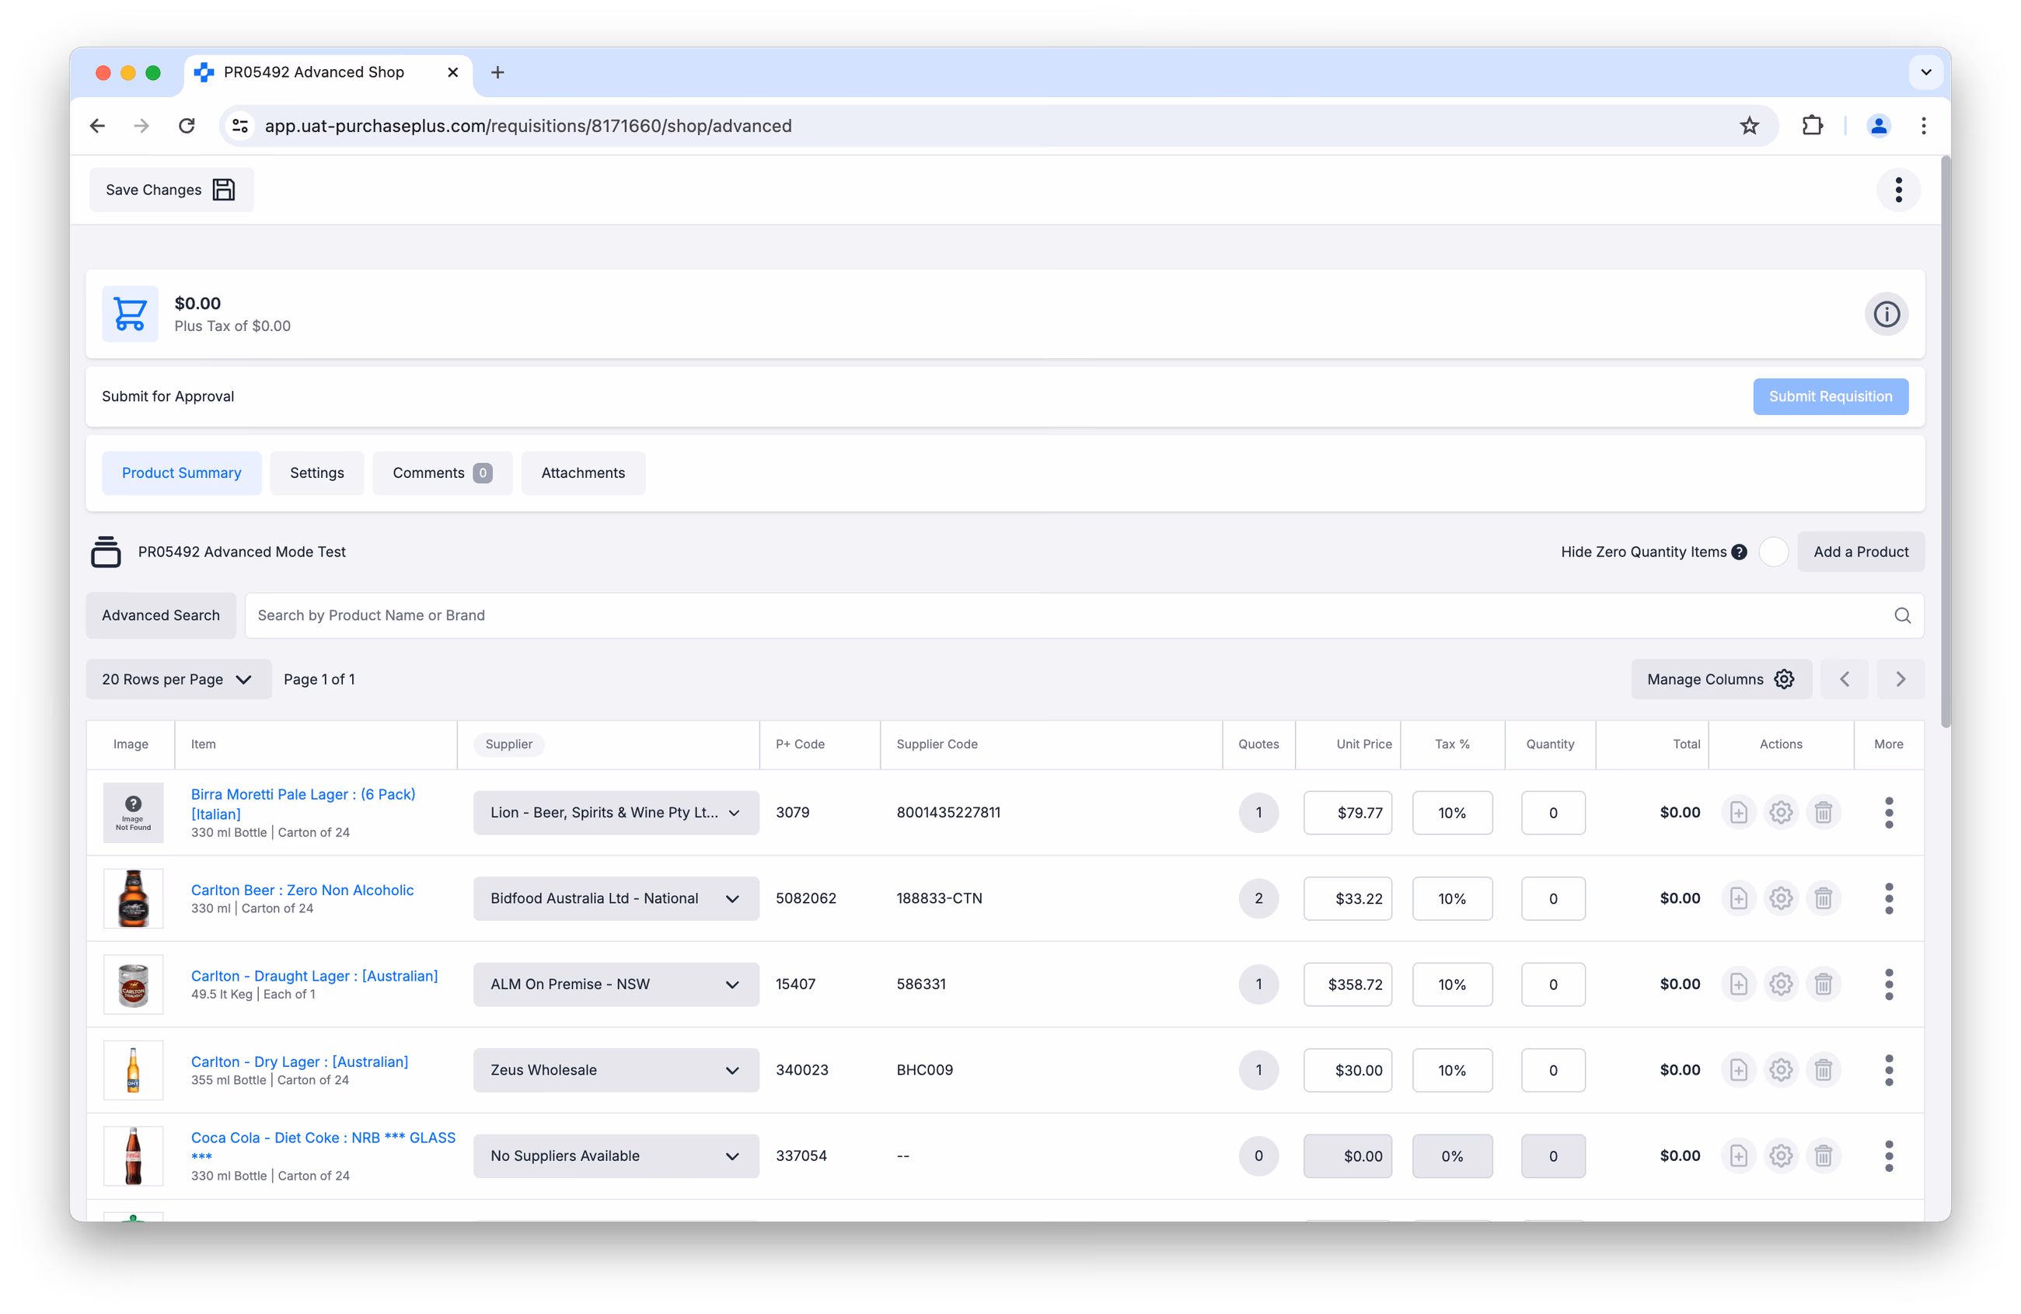Image resolution: width=2021 pixels, height=1314 pixels.
Task: Open gear settings for Carlton Beer Zero row
Action: [x=1781, y=898]
